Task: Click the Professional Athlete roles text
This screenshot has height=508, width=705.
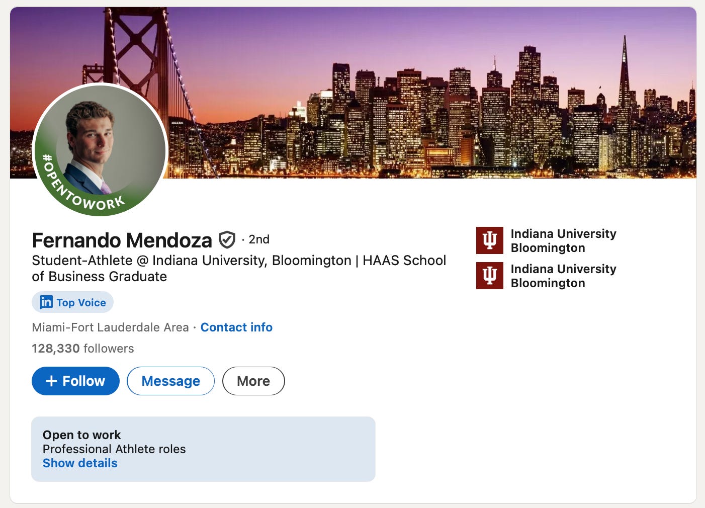Action: 114,449
